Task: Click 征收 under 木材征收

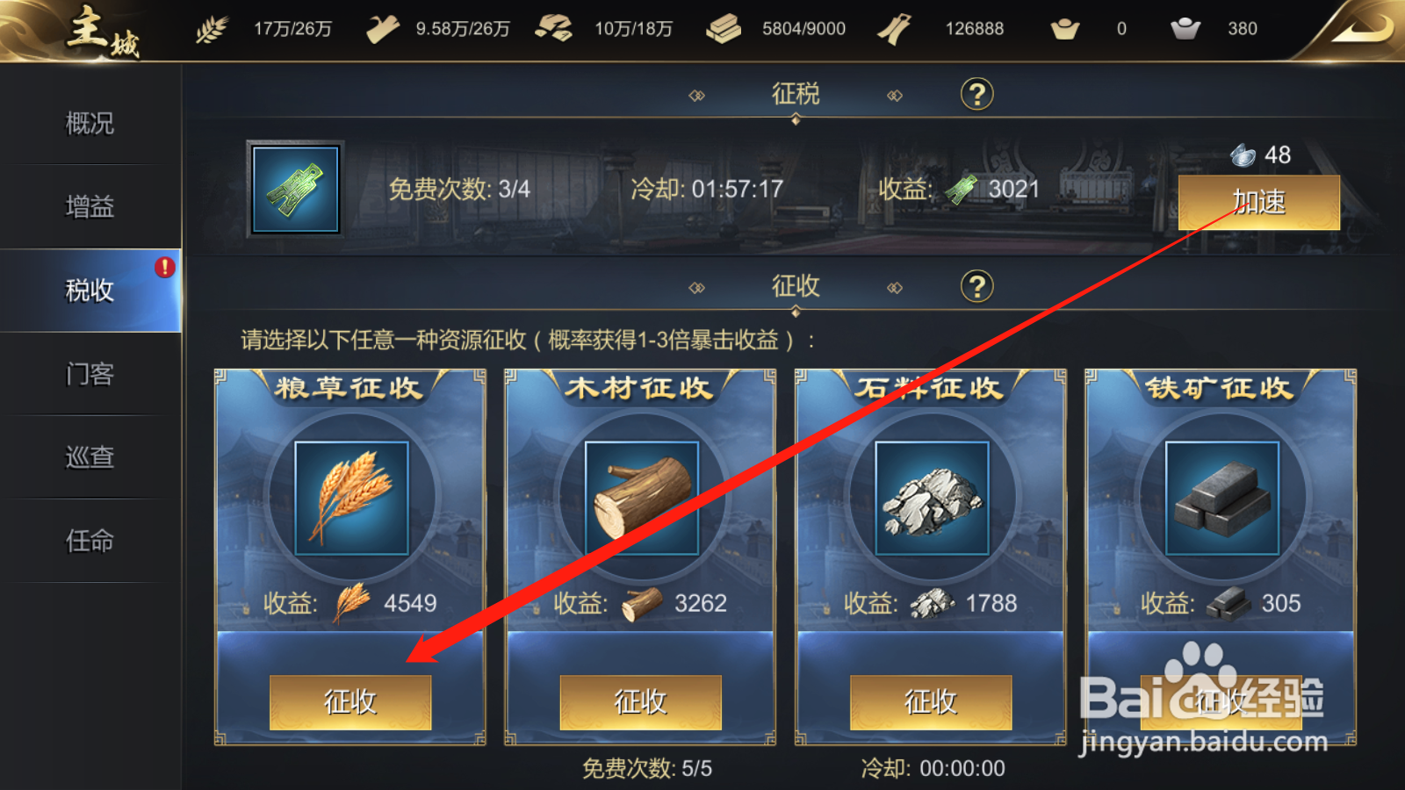Action: 641,702
